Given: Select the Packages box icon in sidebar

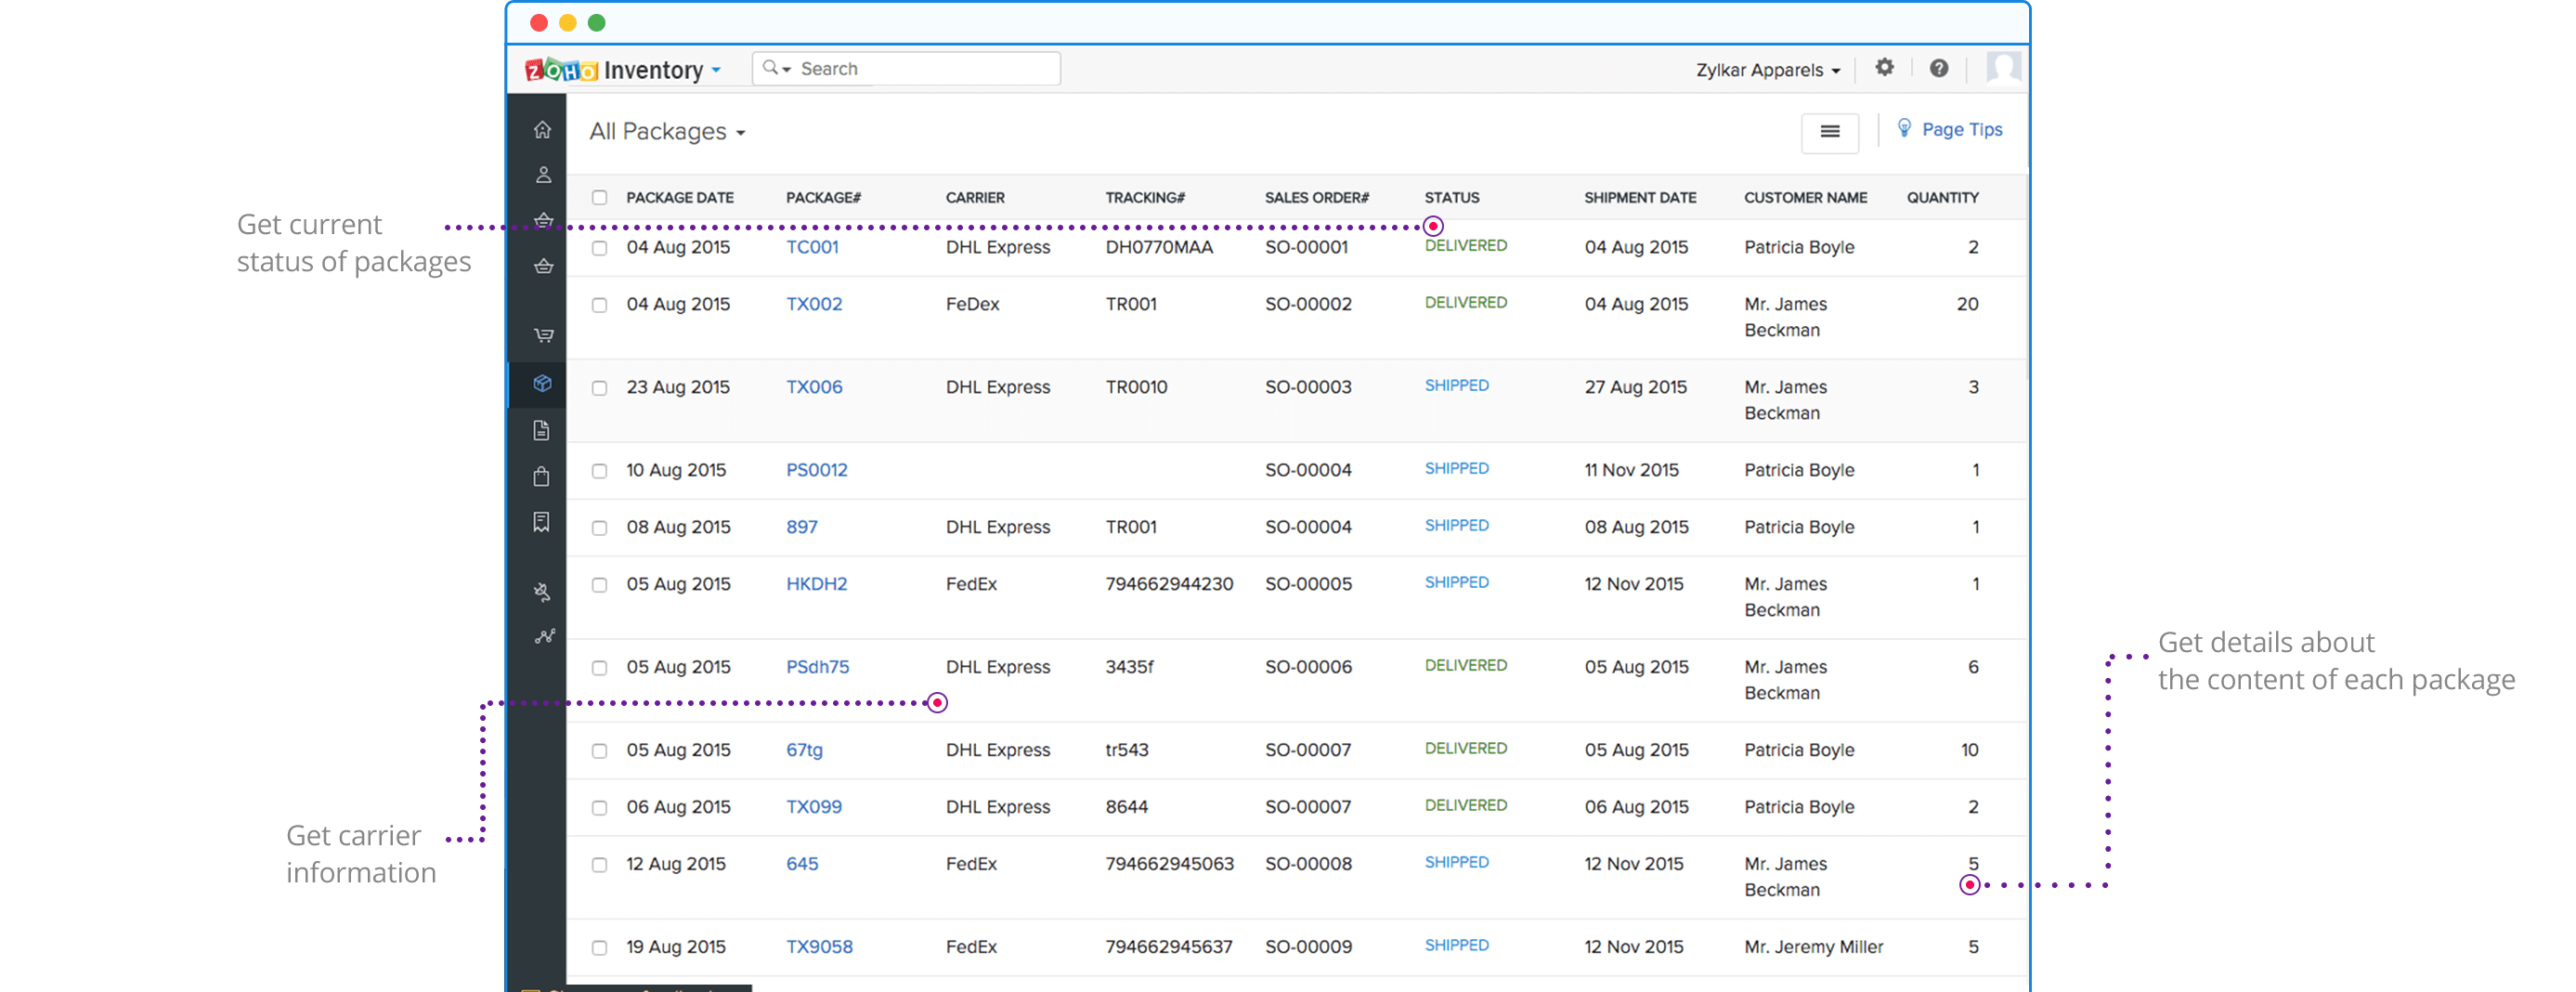Looking at the screenshot, I should [x=542, y=383].
